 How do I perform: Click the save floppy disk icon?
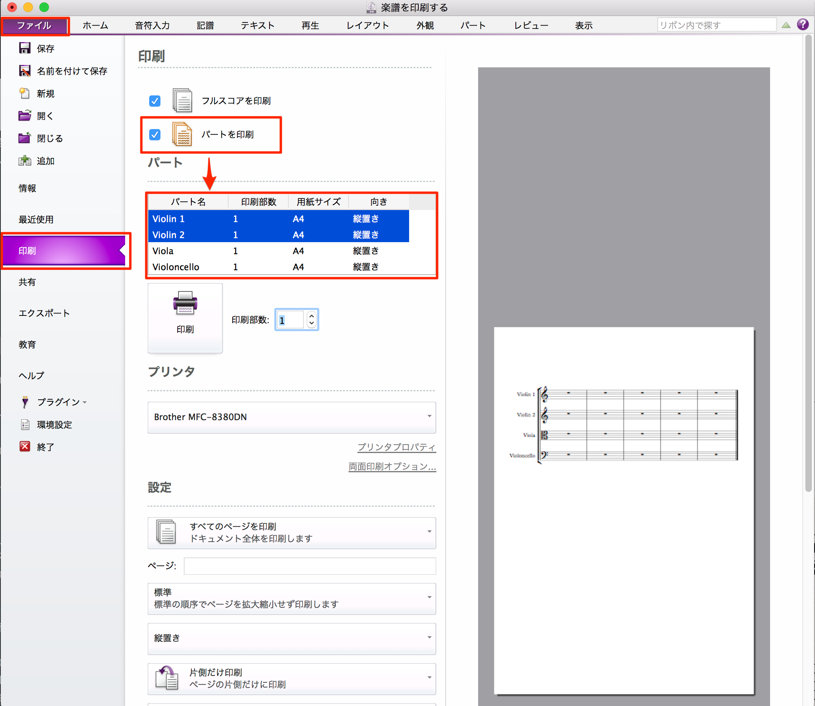coord(25,48)
